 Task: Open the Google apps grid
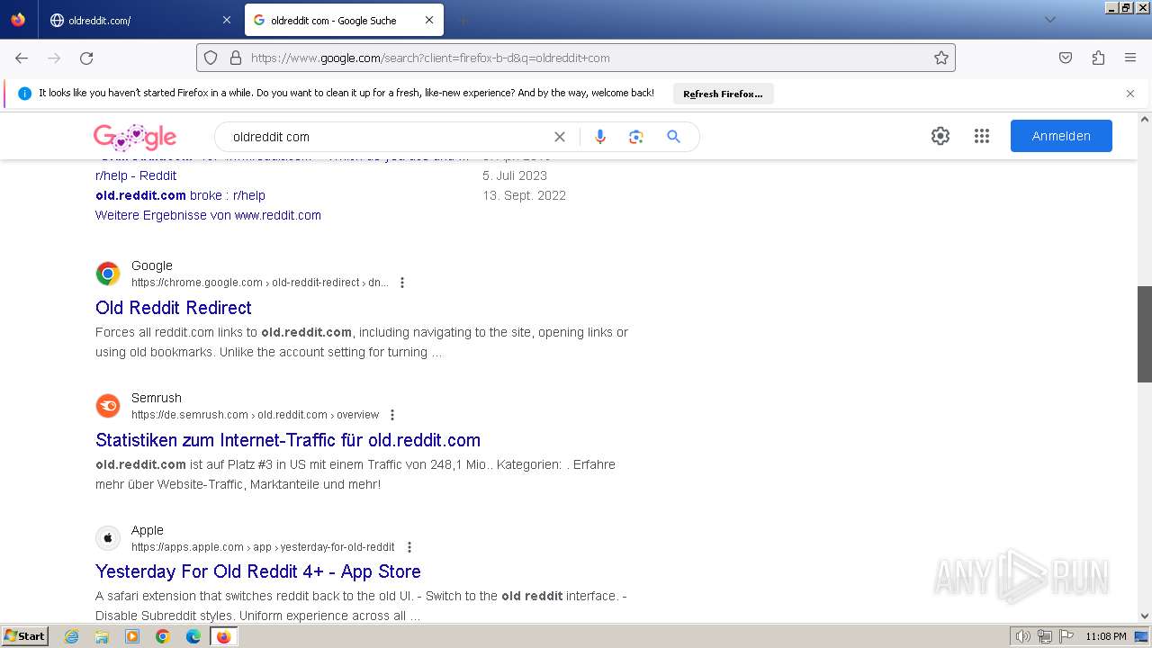pyautogui.click(x=982, y=136)
